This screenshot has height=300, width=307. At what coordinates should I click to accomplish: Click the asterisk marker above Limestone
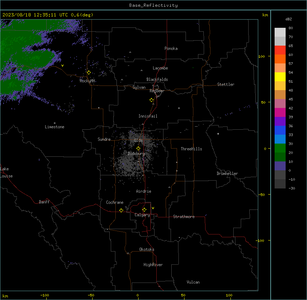[x=54, y=123]
